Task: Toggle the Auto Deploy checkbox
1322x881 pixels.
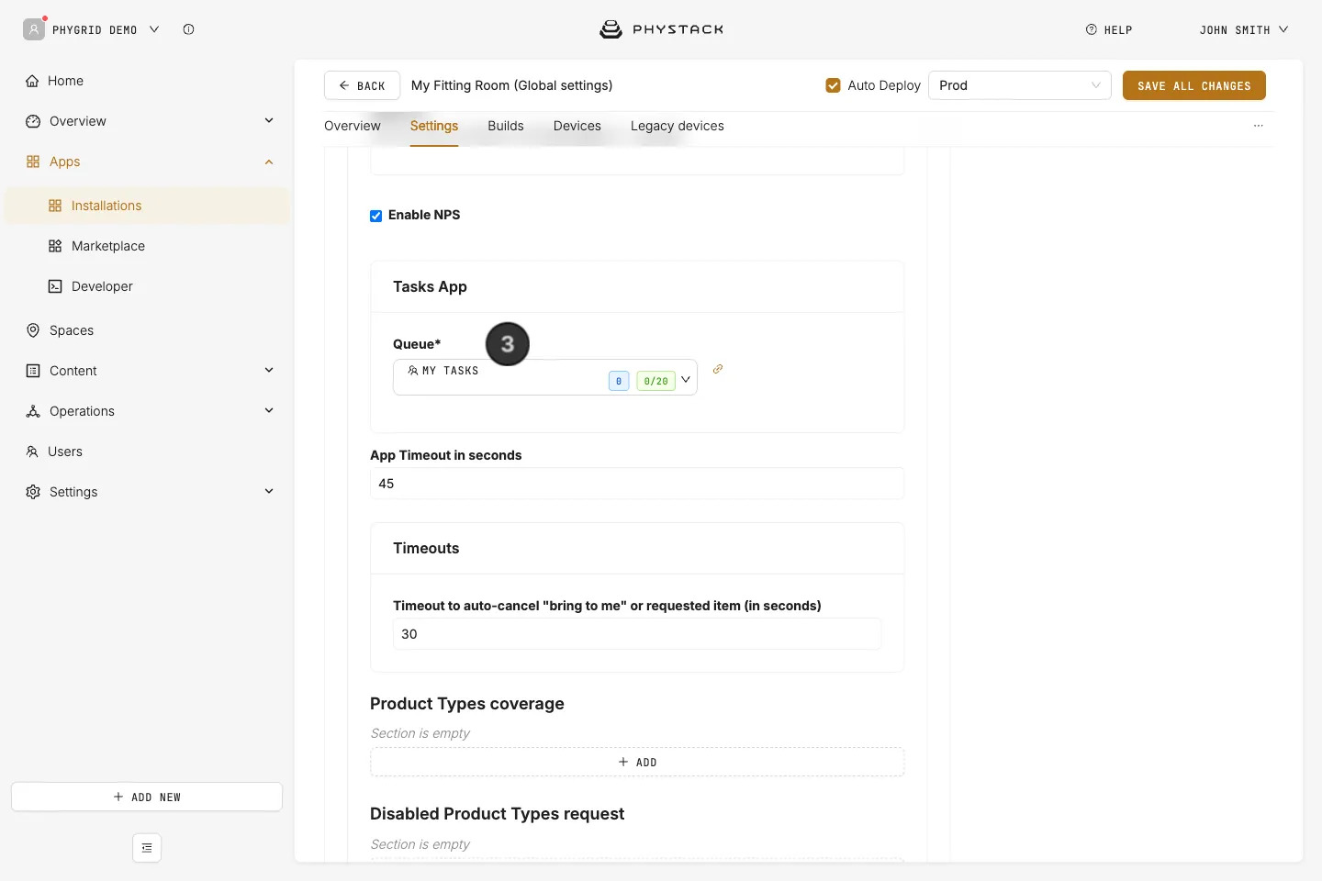Action: [833, 85]
